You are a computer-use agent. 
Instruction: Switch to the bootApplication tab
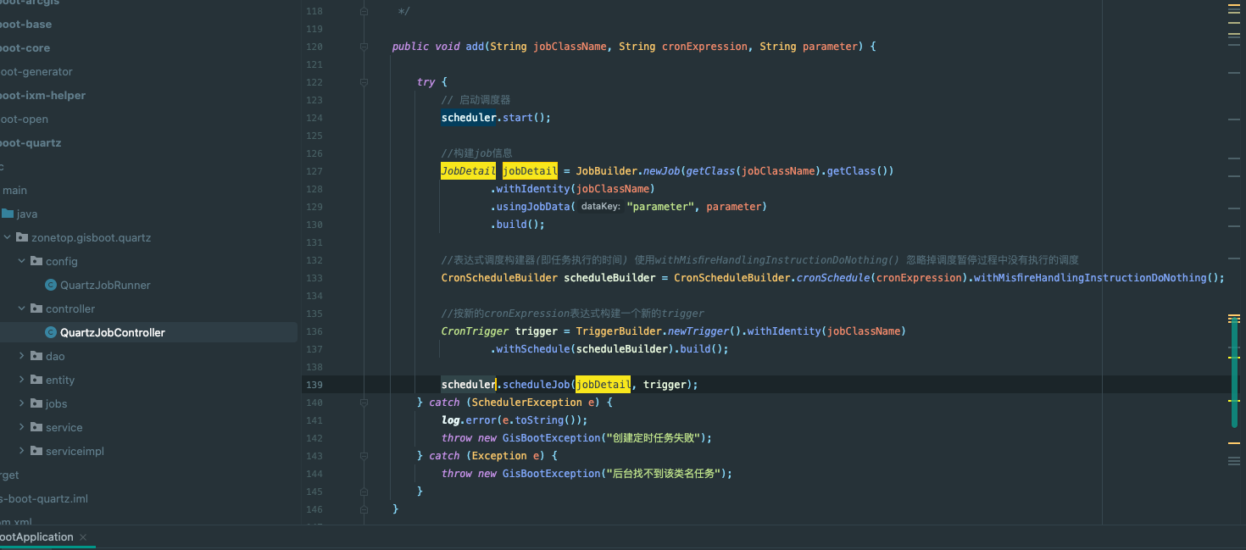(x=36, y=537)
